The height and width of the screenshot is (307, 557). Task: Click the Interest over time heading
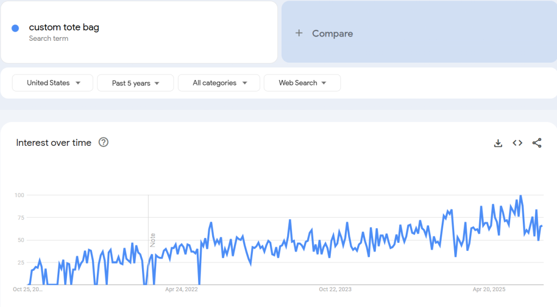[x=54, y=143]
